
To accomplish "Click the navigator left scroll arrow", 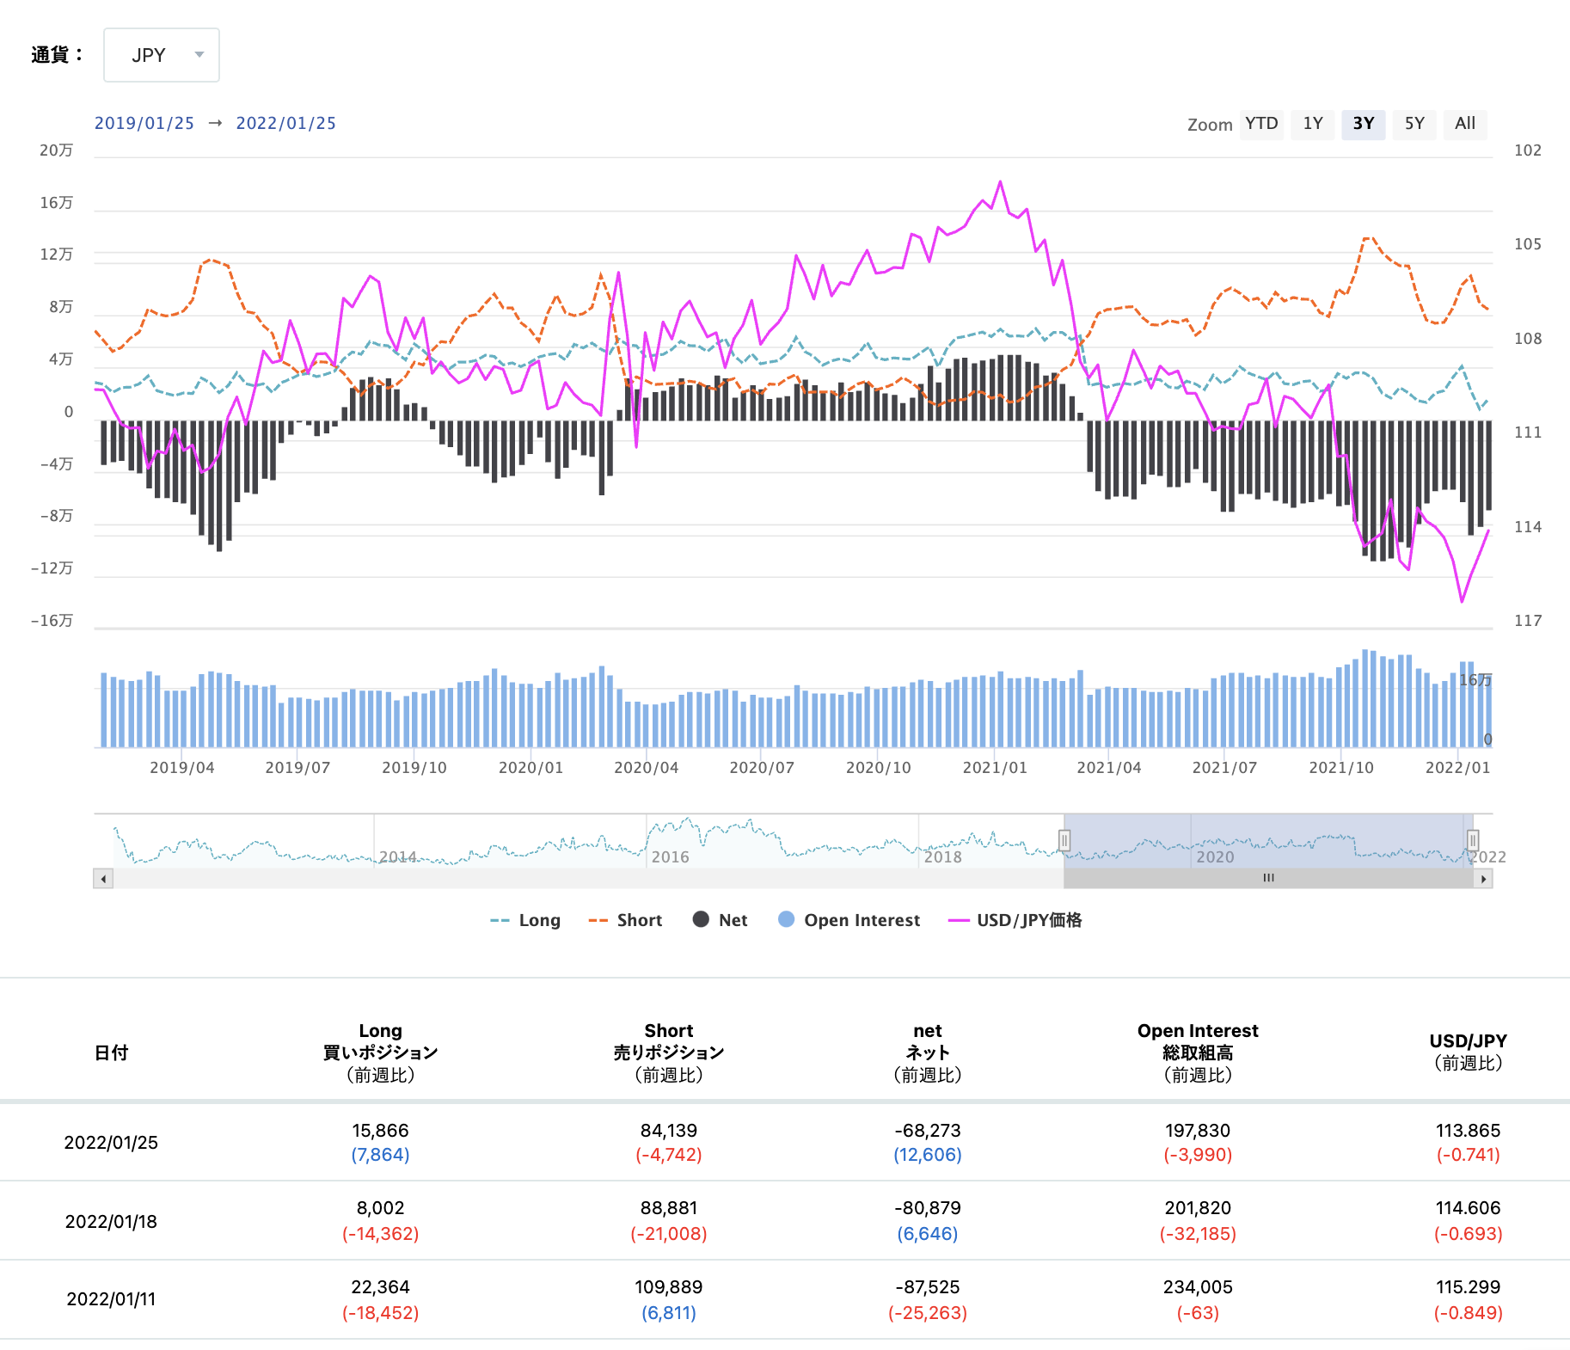I will tap(103, 879).
